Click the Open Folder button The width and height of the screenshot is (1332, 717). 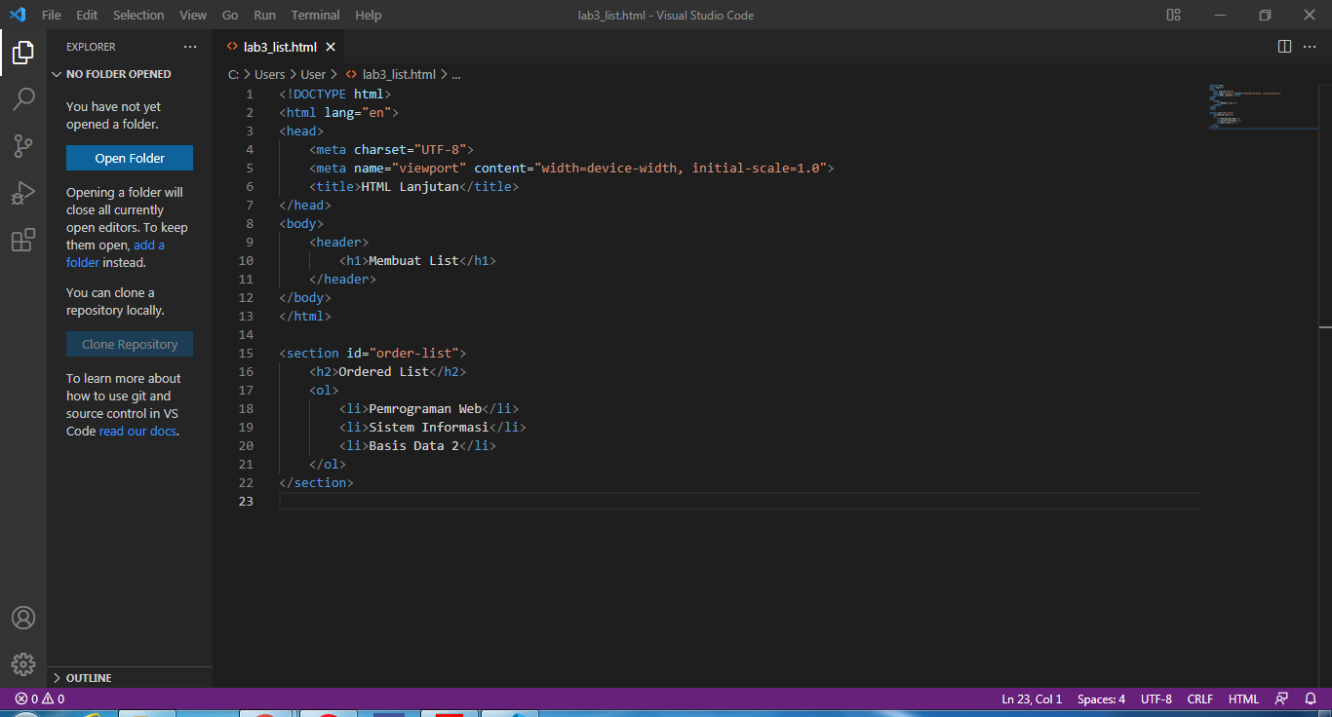pyautogui.click(x=129, y=157)
